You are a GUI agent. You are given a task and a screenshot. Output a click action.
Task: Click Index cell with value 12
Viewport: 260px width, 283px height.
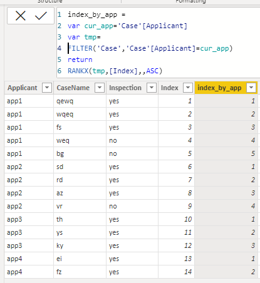[x=177, y=245]
